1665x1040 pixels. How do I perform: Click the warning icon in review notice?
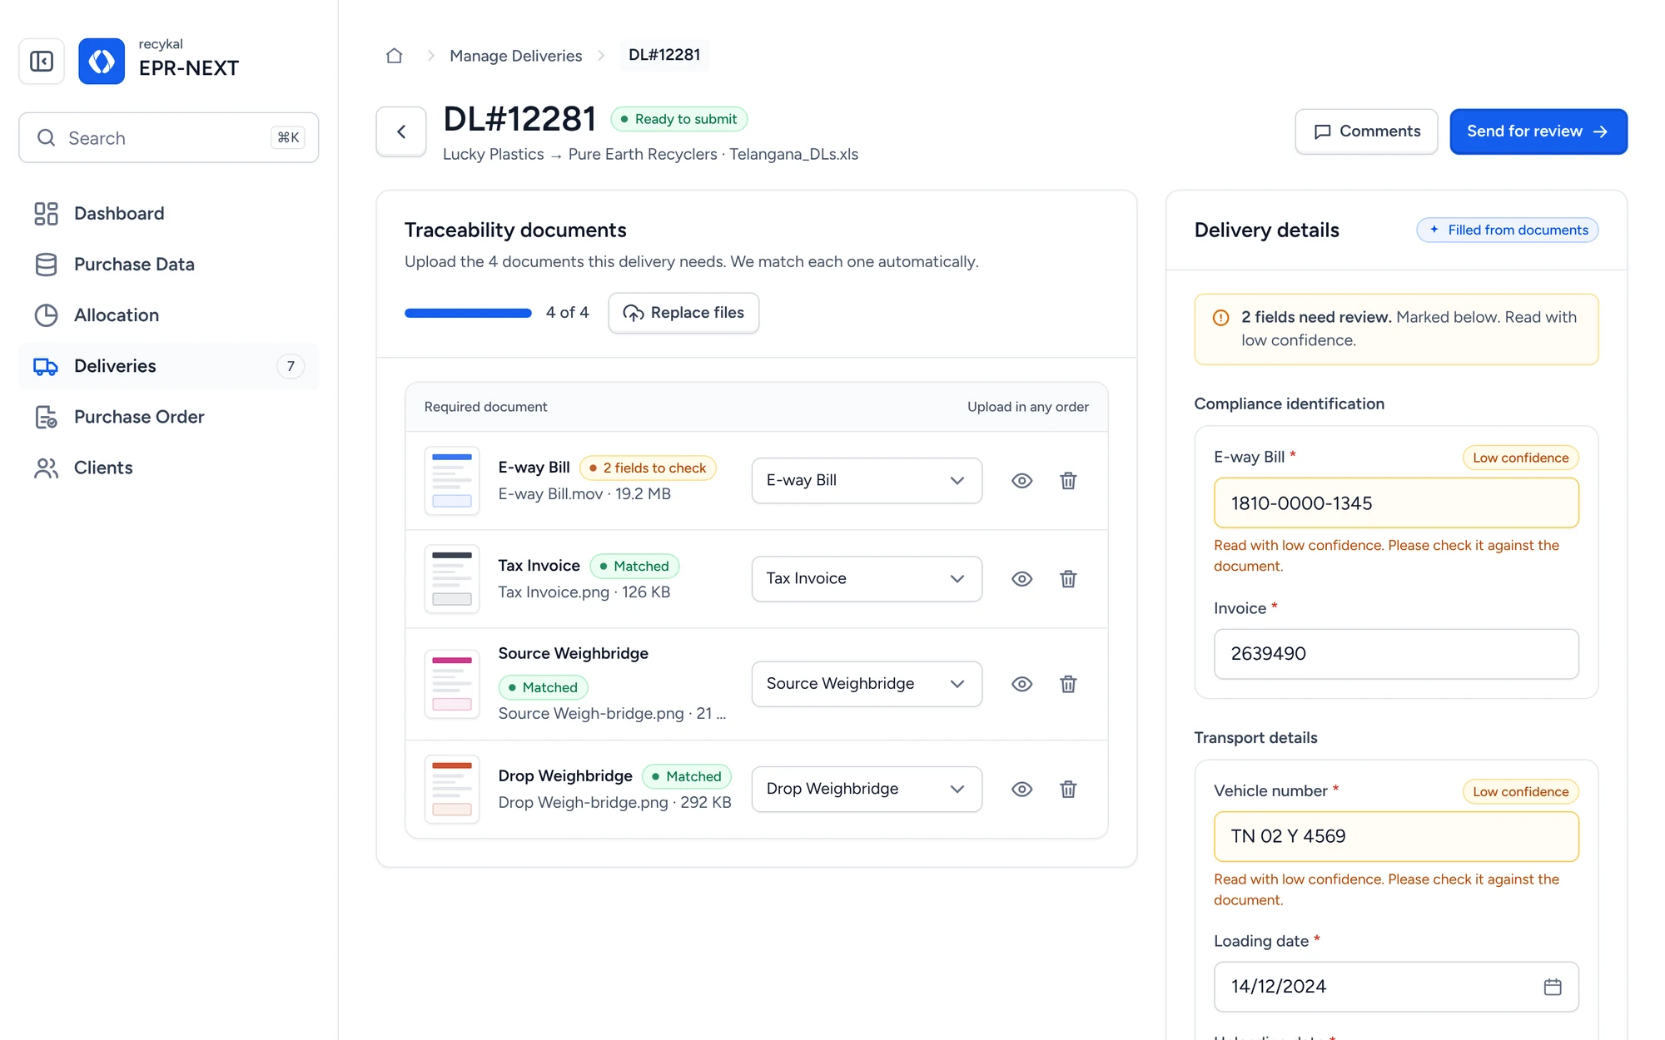1221,318
